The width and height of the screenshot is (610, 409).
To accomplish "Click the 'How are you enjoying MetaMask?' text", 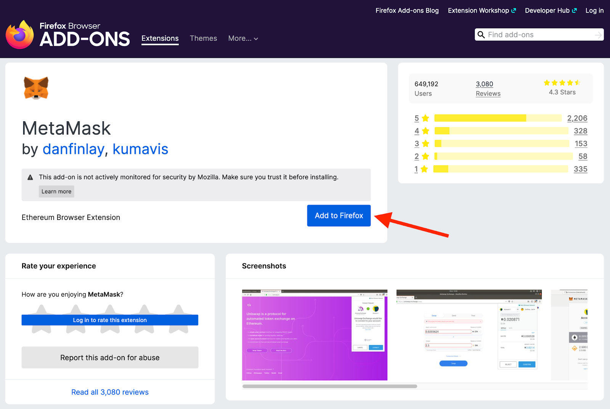I will click(72, 294).
